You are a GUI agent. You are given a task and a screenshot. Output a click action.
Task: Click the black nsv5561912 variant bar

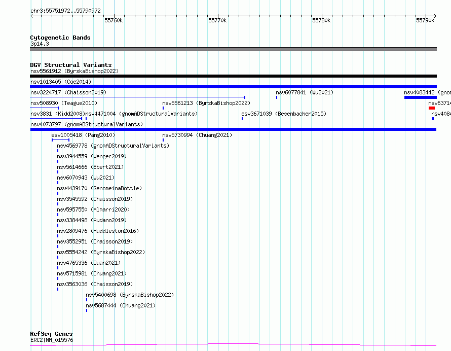point(233,76)
